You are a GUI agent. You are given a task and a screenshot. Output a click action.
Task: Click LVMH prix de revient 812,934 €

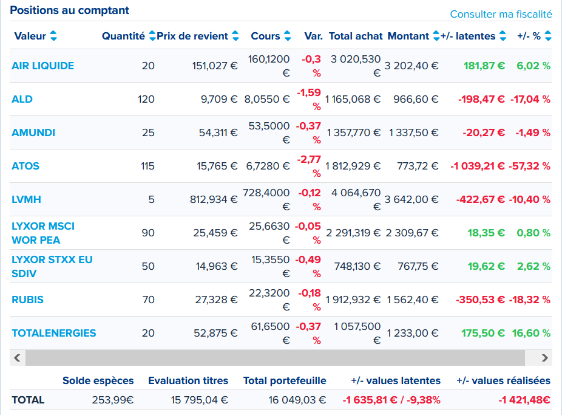[214, 199]
